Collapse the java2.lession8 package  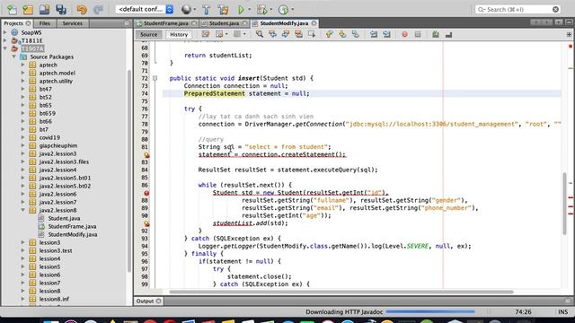[22, 210]
